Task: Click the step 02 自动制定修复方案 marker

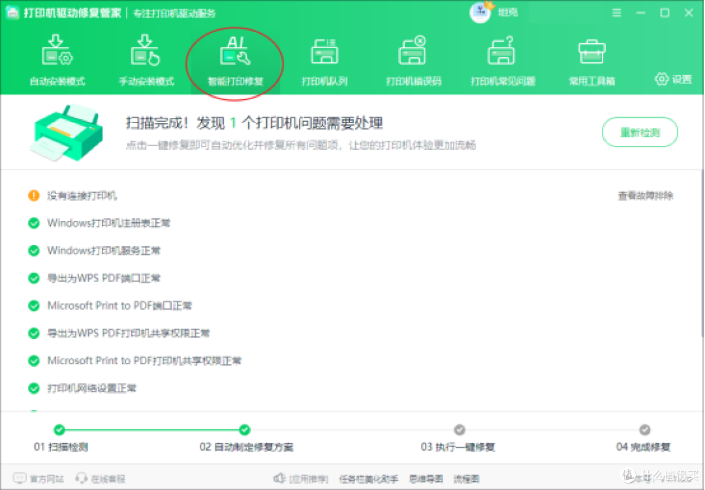Action: [x=245, y=429]
